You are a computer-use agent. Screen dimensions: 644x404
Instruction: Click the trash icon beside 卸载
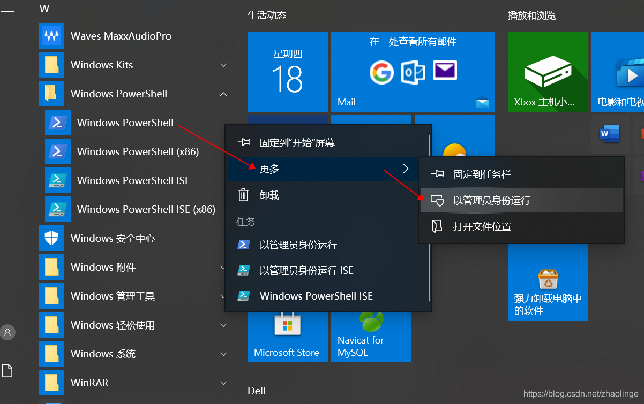click(x=243, y=195)
